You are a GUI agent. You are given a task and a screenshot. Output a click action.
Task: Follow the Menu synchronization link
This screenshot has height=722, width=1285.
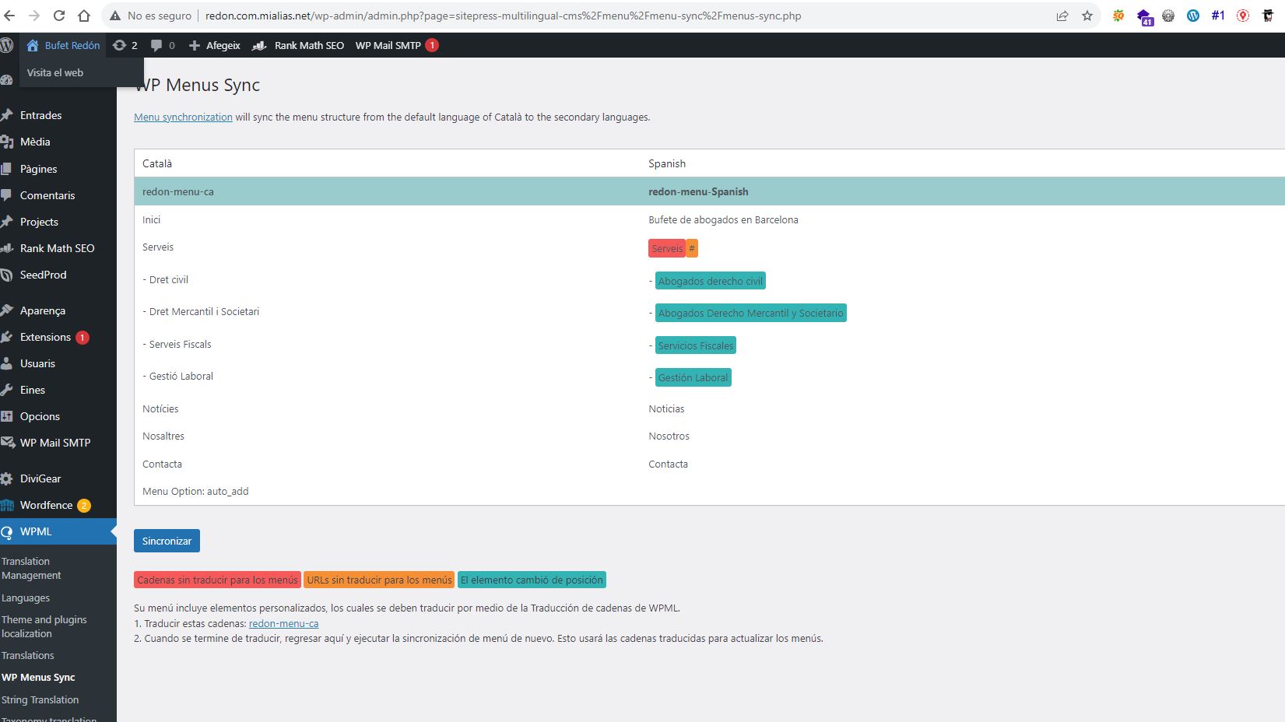tap(183, 117)
